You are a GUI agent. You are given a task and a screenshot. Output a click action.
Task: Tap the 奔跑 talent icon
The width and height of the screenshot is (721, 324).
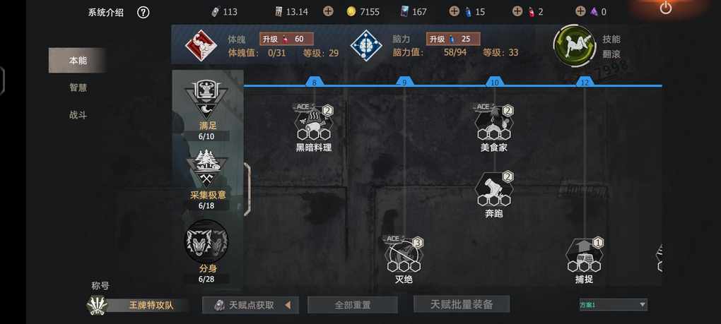(x=494, y=188)
